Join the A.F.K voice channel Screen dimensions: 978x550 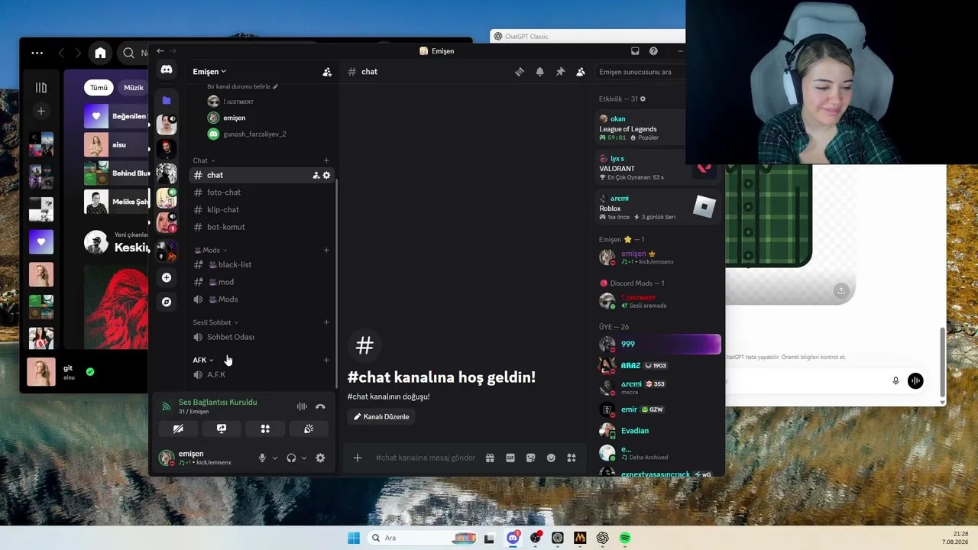tap(261, 374)
